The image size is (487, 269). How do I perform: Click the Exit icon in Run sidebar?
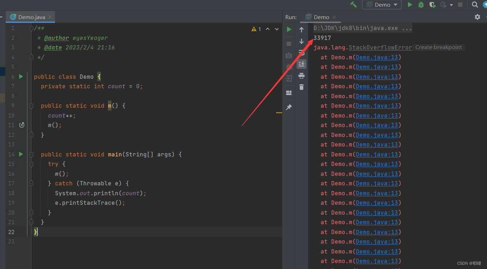(x=289, y=78)
